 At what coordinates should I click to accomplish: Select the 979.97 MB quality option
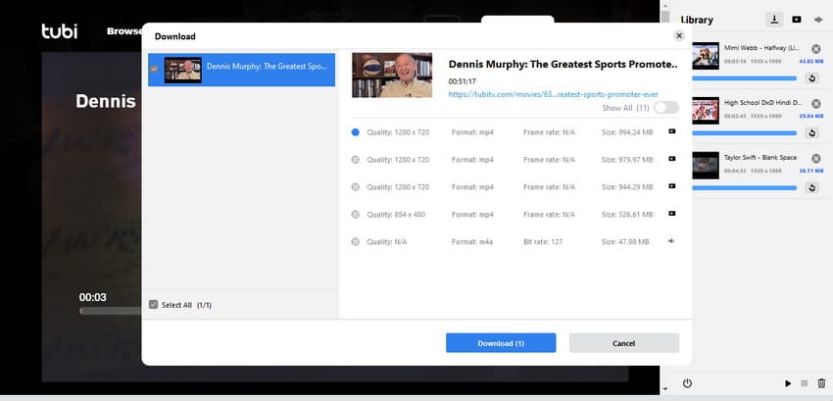[355, 159]
